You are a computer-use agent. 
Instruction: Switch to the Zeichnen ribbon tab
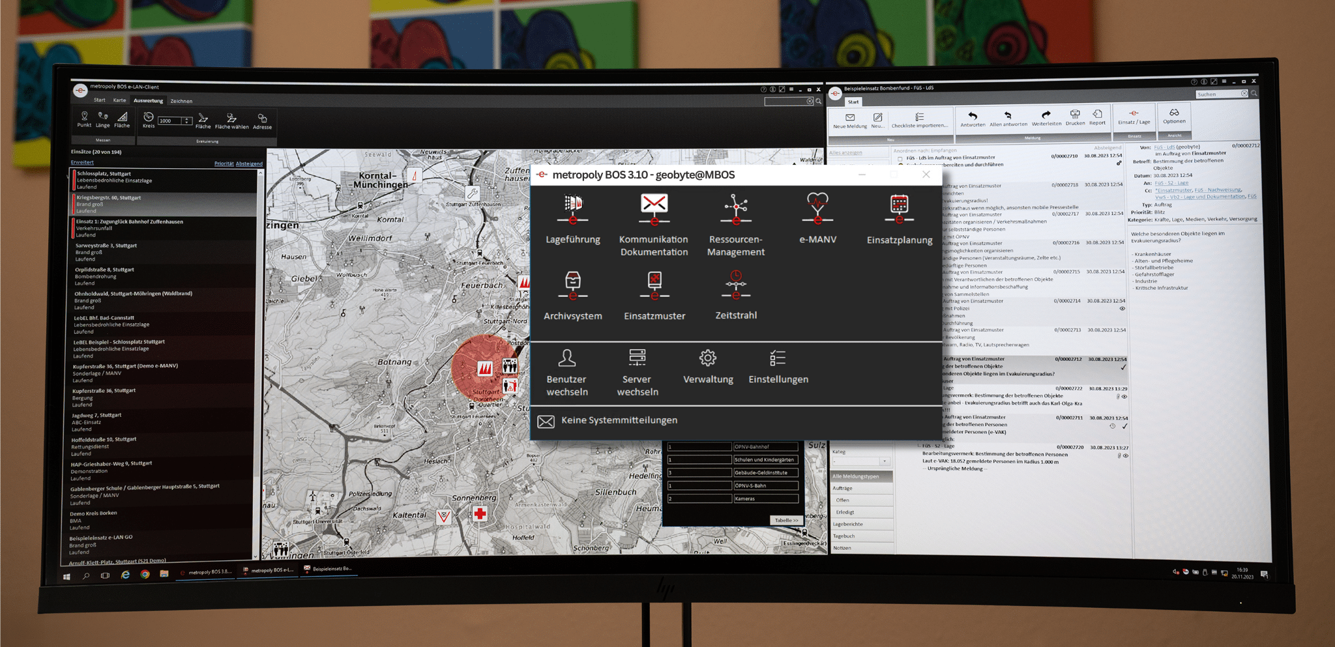(181, 101)
